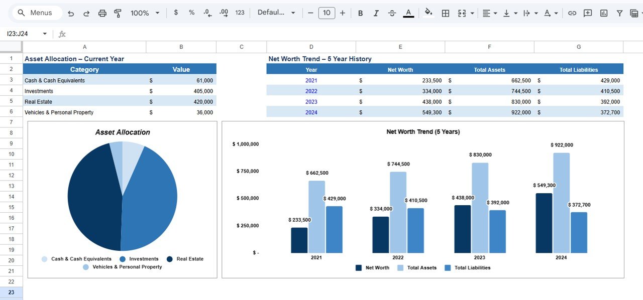Open the zoom level dropdown
Viewport: 643px width, 300px height.
tap(145, 13)
